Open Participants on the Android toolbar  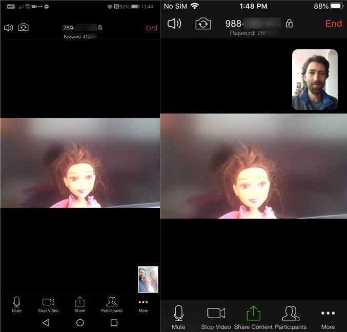(112, 305)
